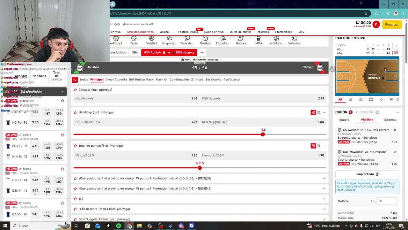Open the NBA breadcrumb link
This screenshot has width=408, height=230.
pos(135,52)
